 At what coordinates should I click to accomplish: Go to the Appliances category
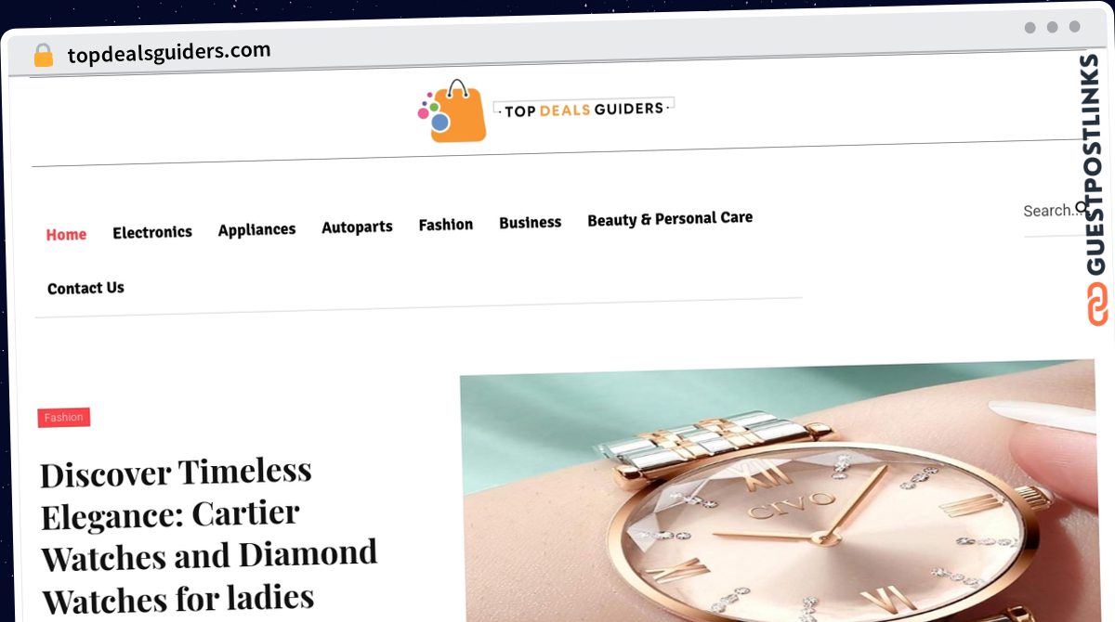click(x=256, y=229)
